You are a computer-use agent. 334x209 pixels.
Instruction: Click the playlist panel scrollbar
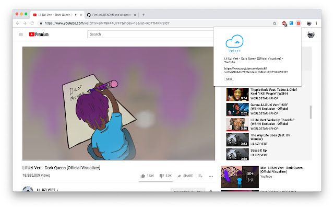pos(311,112)
